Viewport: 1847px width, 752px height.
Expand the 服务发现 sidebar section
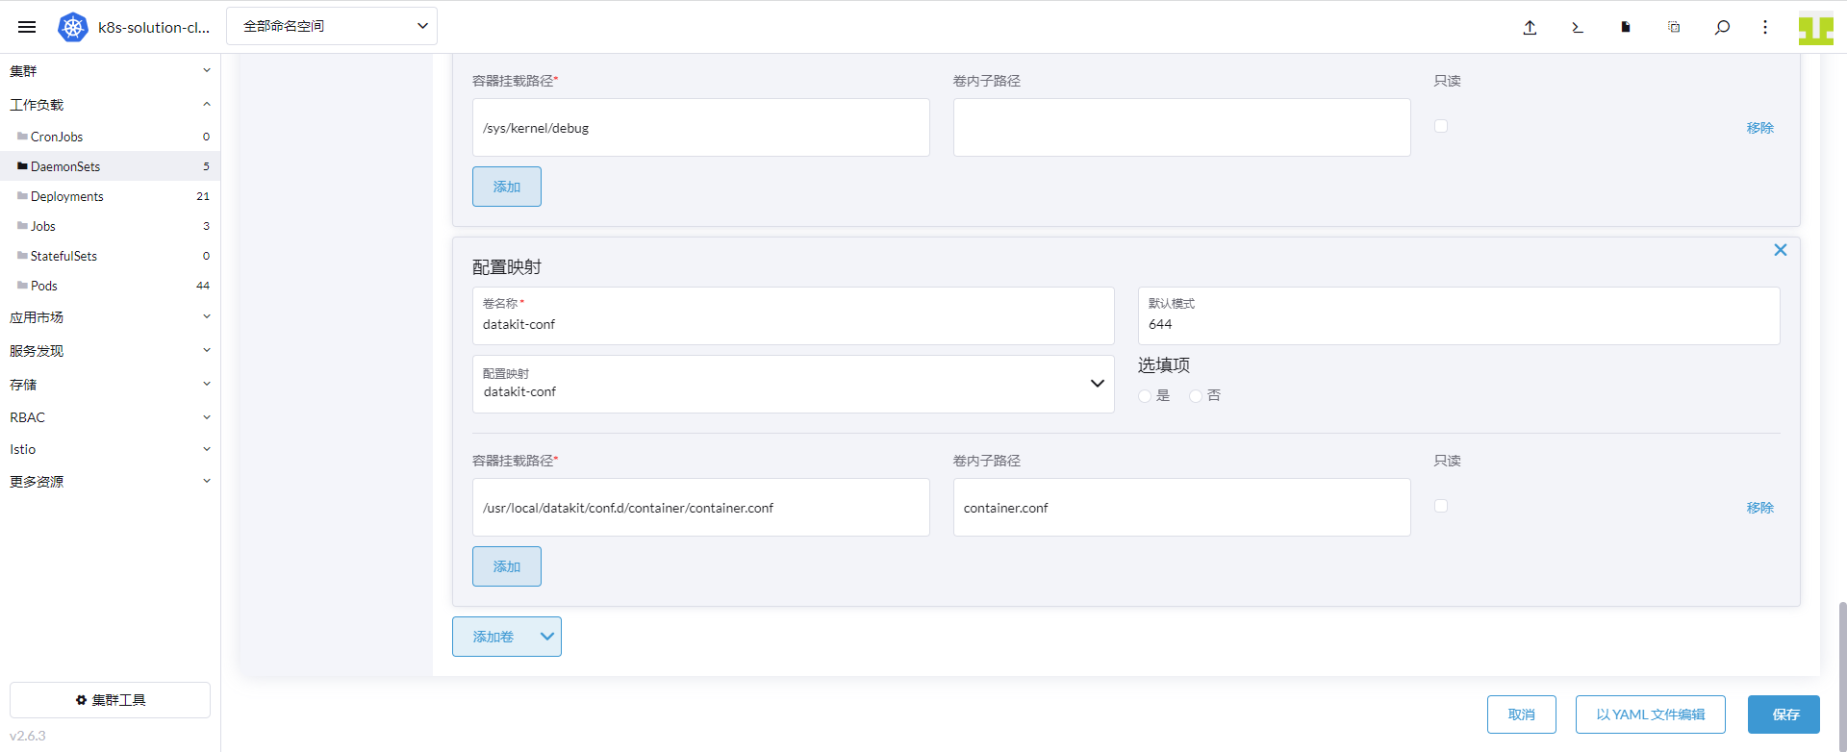(x=110, y=350)
